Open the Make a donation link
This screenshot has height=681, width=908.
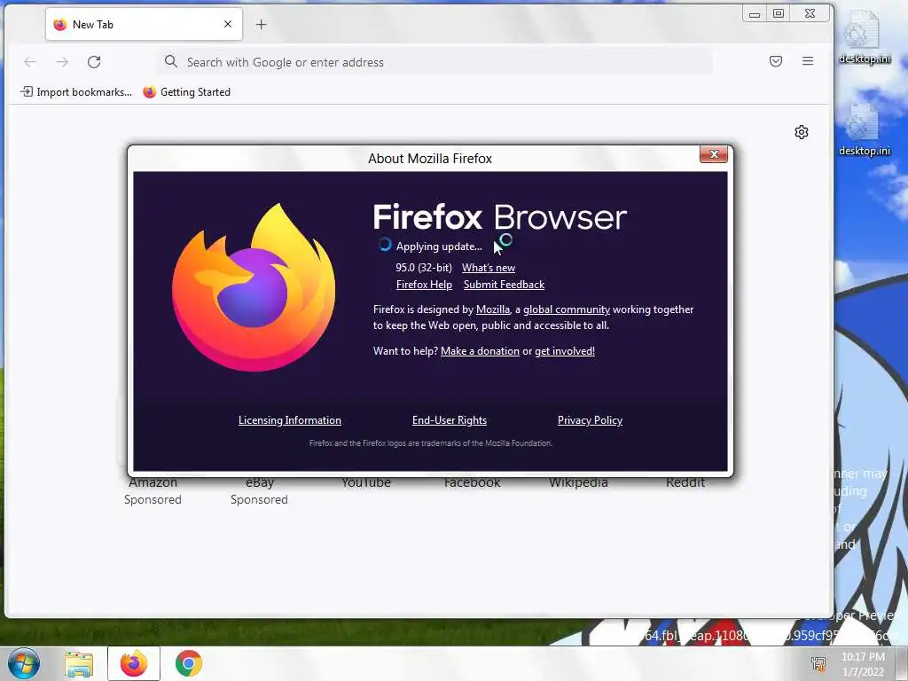(x=480, y=351)
